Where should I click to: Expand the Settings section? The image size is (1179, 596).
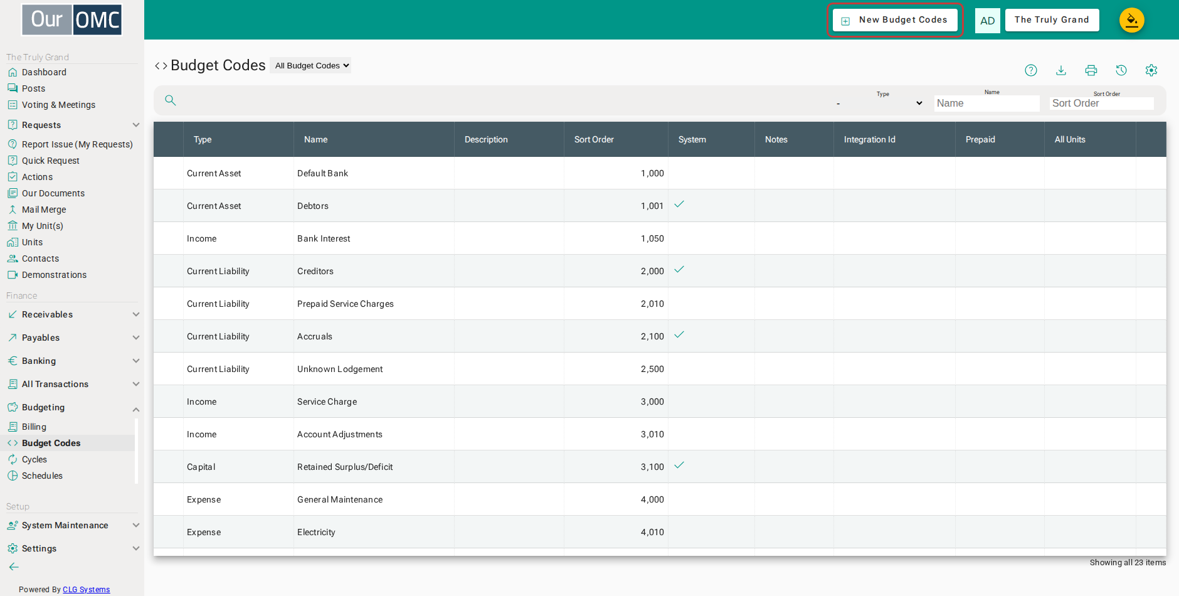pos(72,548)
